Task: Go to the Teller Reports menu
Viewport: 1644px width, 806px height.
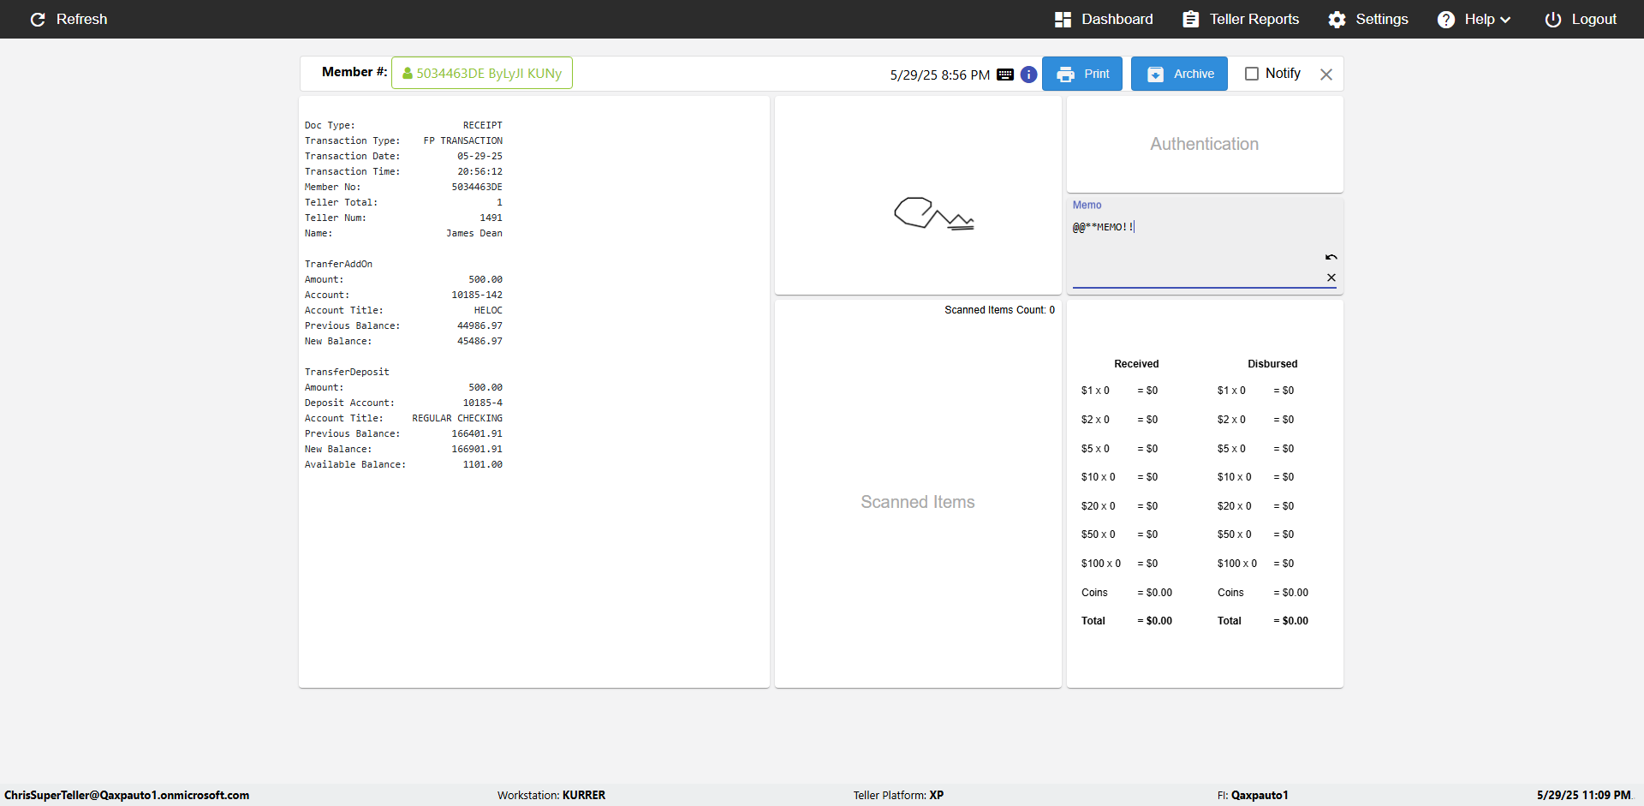Action: click(x=1241, y=19)
